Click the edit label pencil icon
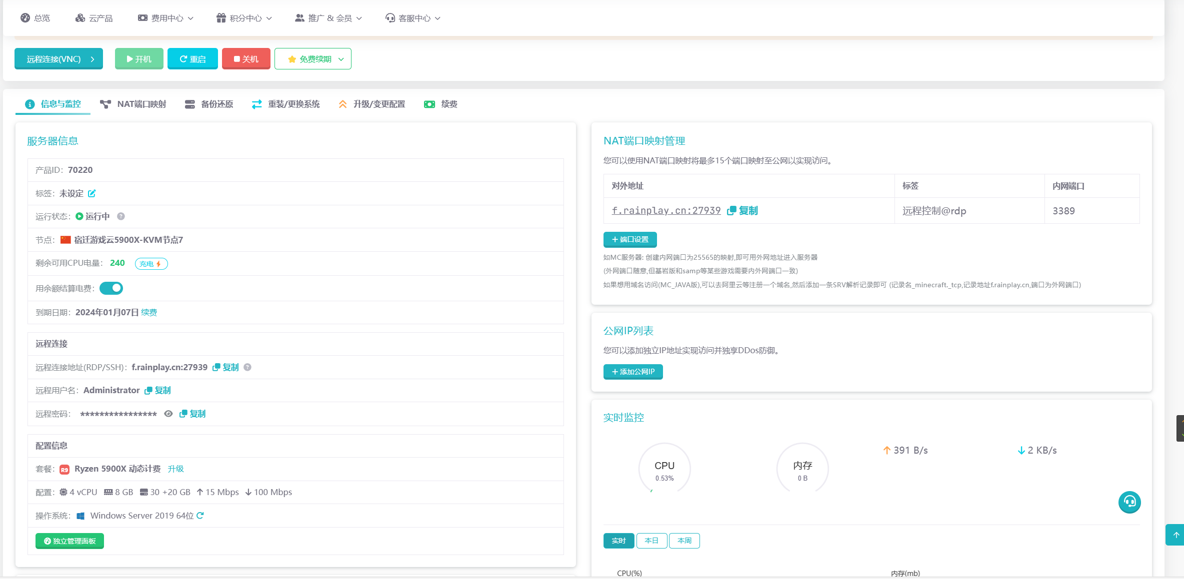 click(91, 193)
